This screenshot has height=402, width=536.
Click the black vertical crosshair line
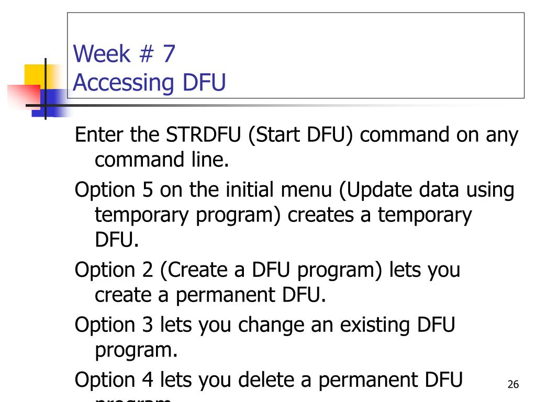pos(46,89)
